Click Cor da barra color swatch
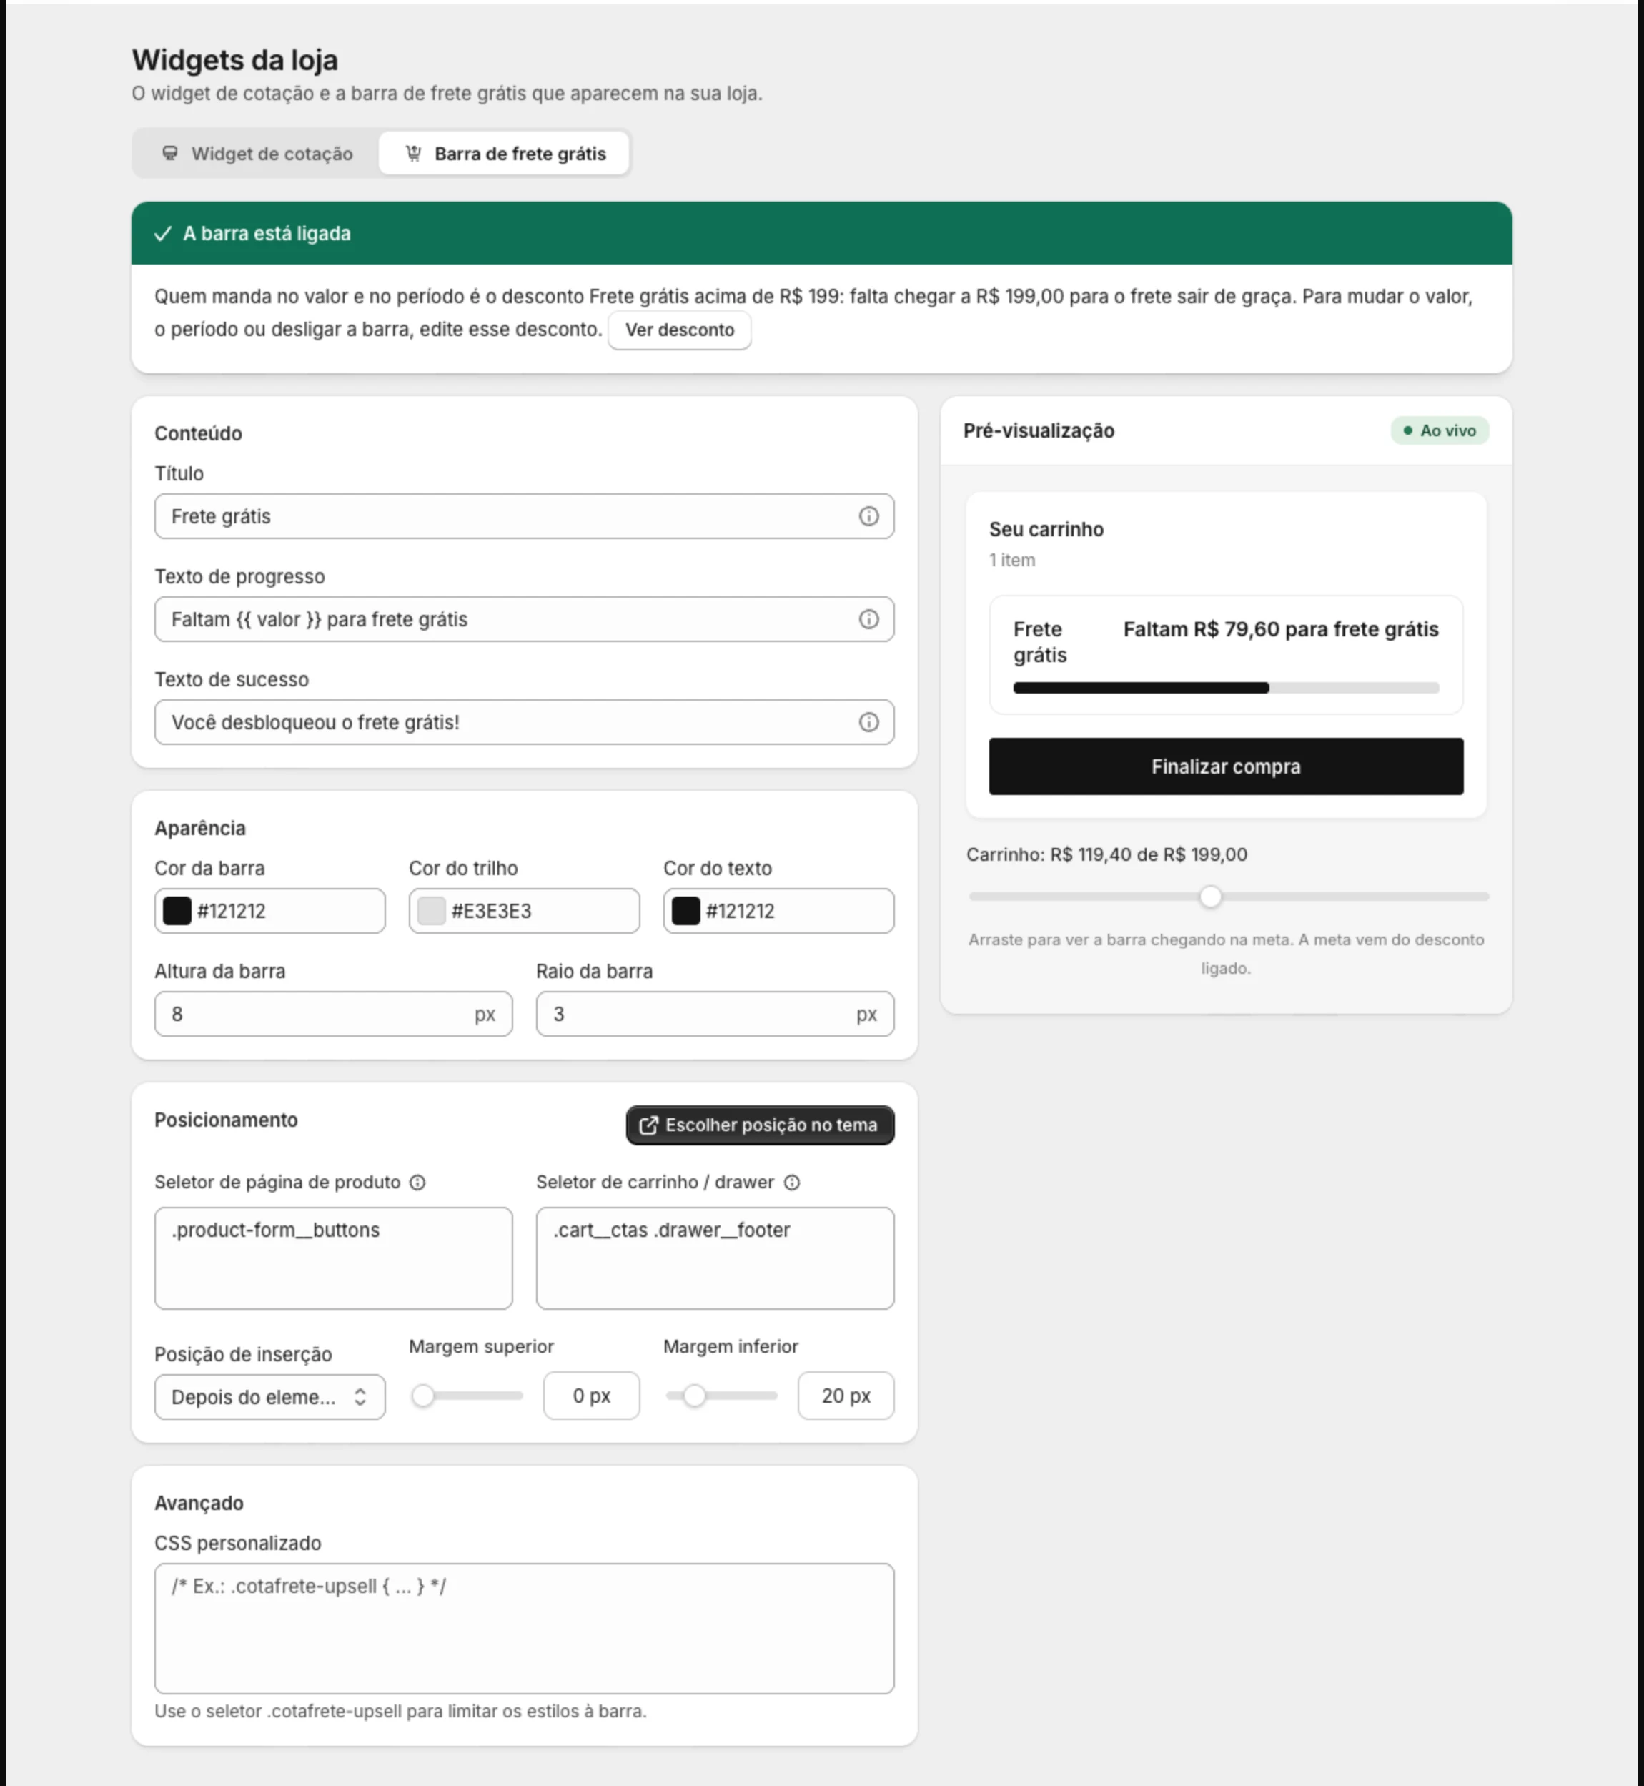Image resolution: width=1644 pixels, height=1786 pixels. (177, 910)
